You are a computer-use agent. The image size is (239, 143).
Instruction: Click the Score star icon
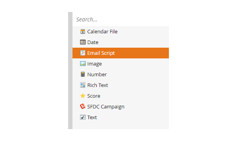pos(82,96)
